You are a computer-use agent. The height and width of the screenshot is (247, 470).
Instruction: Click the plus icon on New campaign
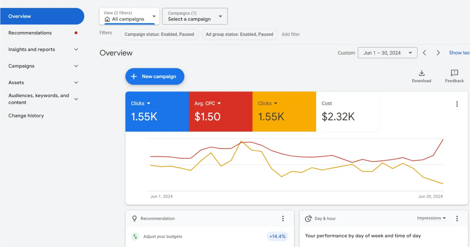coord(134,77)
